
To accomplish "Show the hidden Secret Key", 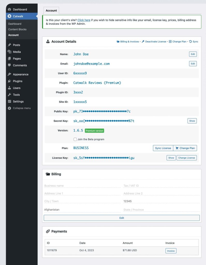I will pos(192,121).
